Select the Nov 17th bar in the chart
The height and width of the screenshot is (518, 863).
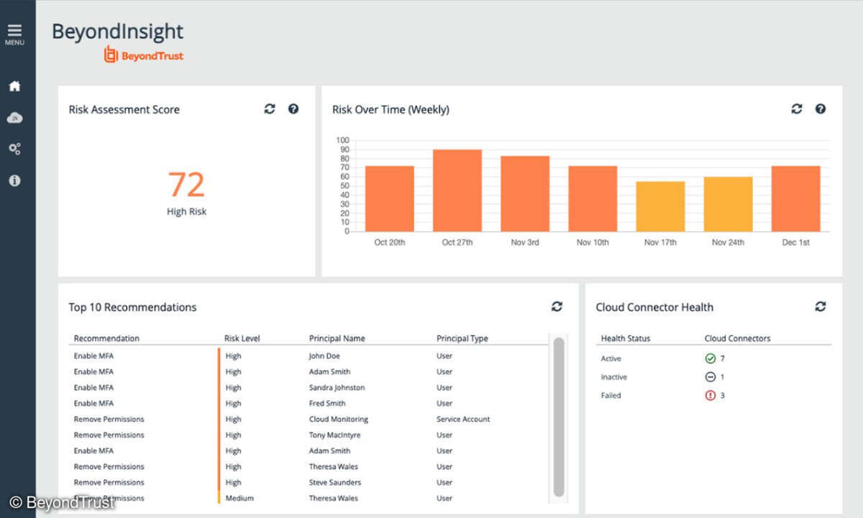point(661,206)
